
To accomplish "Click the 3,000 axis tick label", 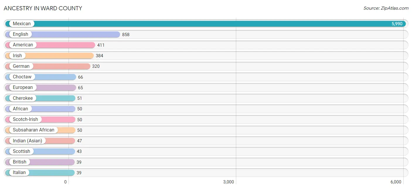I will [x=229, y=182].
